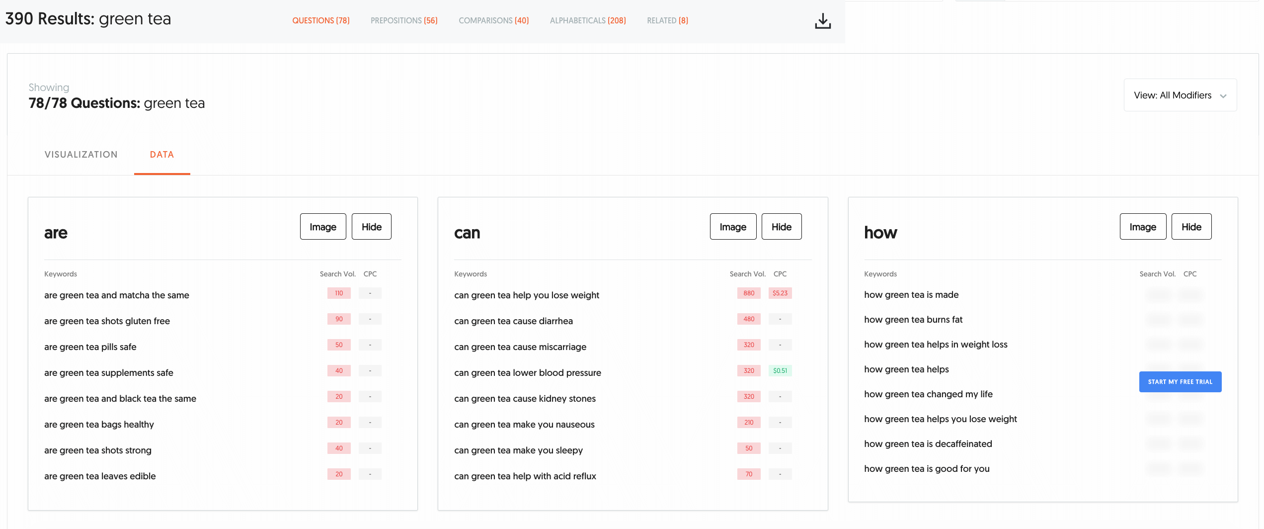Click 'can green tea cause kidney stones'

525,399
